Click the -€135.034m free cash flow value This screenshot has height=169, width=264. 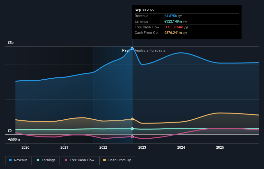174,27
